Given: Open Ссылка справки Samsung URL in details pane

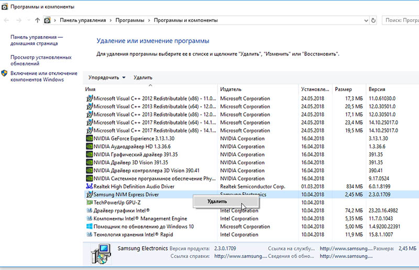Looking at the screenshot, I should [240, 256].
